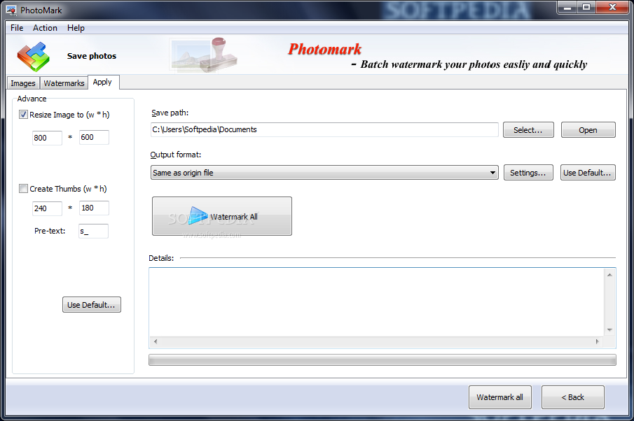Click the Details horizontal scroll left arrow

click(156, 341)
